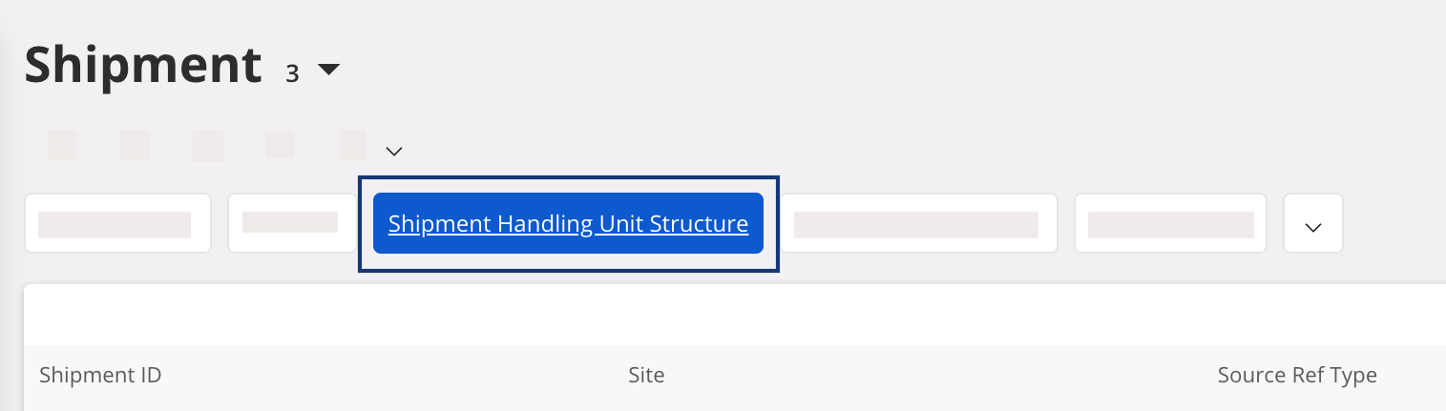1446x411 pixels.
Task: Click the Shipment page title
Action: click(142, 65)
